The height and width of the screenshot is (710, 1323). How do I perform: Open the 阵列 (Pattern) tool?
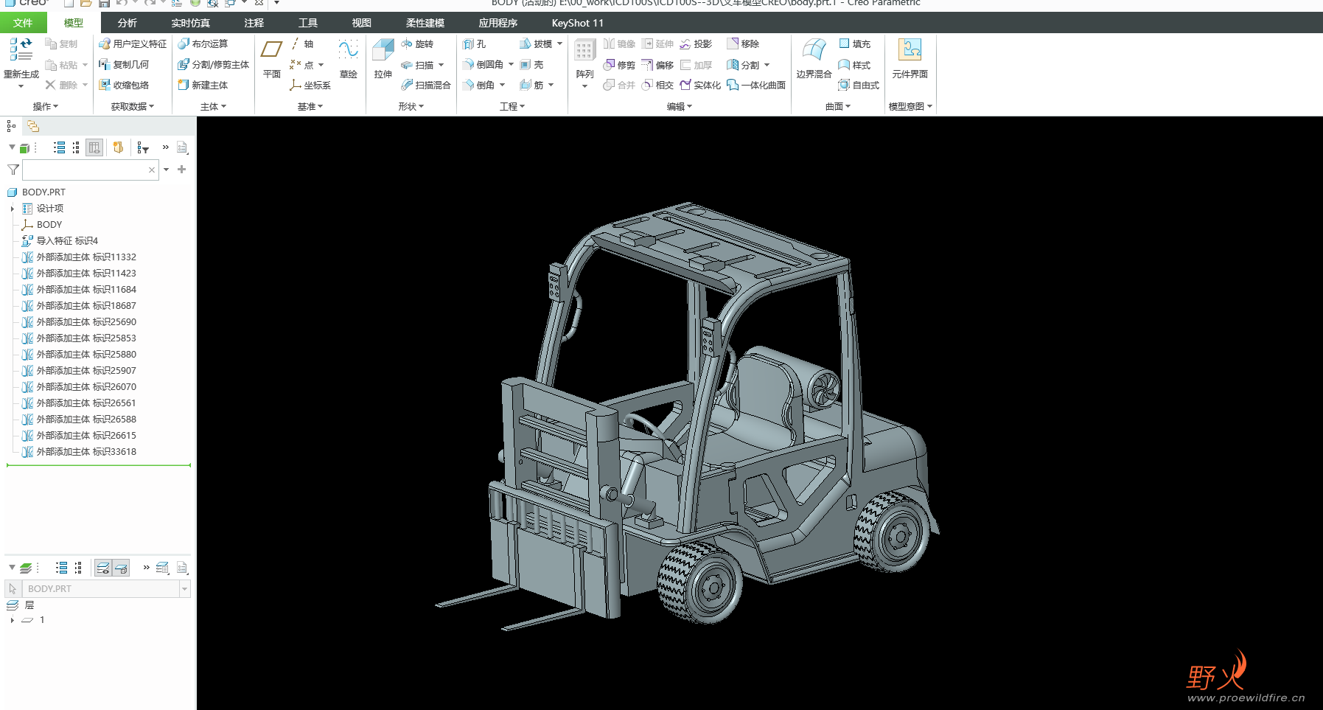point(584,52)
